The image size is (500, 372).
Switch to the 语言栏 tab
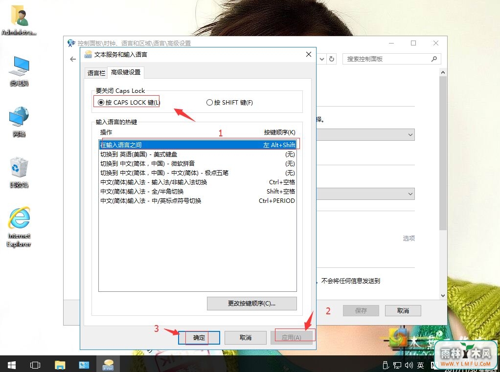pyautogui.click(x=96, y=73)
